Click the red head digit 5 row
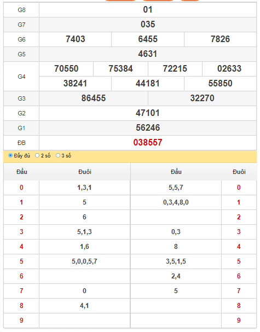 [21, 261]
